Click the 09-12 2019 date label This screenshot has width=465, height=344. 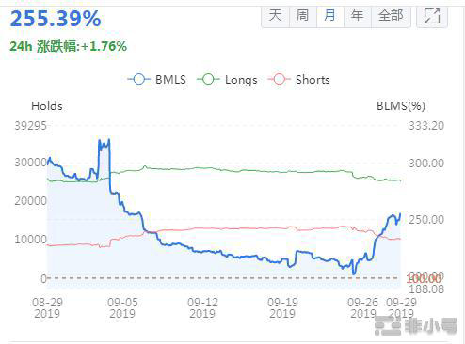point(202,308)
